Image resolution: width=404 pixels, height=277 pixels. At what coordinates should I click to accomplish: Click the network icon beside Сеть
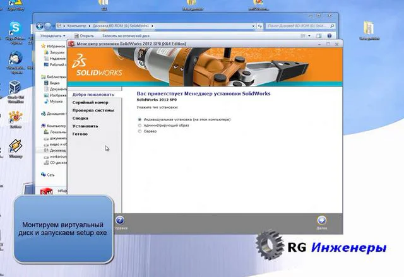pos(44,175)
